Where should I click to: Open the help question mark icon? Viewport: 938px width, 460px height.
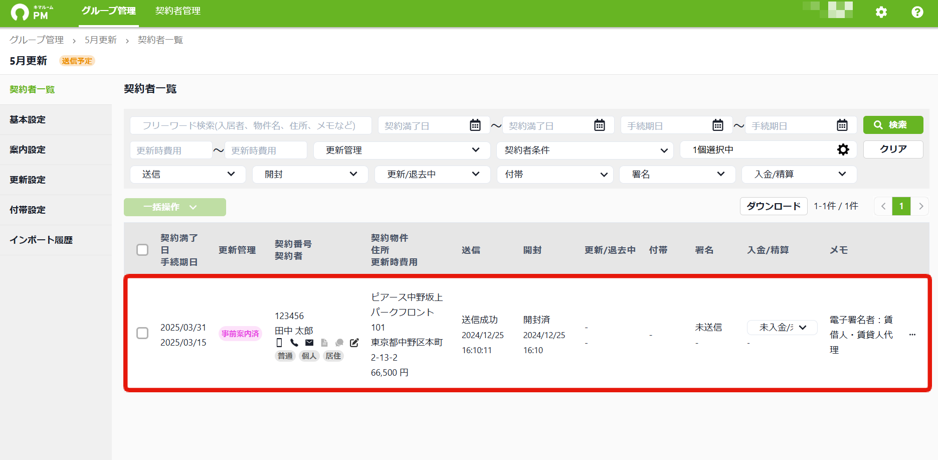(917, 12)
